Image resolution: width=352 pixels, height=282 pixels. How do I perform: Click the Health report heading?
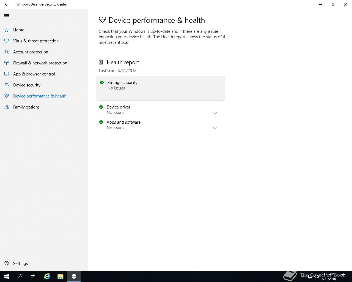pos(123,62)
